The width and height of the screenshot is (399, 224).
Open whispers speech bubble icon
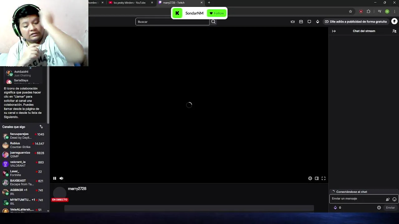tap(309, 21)
